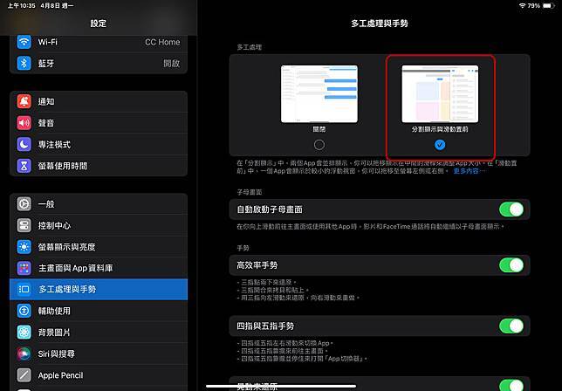This screenshot has height=391, width=562.
Task: Open 通知 settings row
Action: [x=99, y=101]
